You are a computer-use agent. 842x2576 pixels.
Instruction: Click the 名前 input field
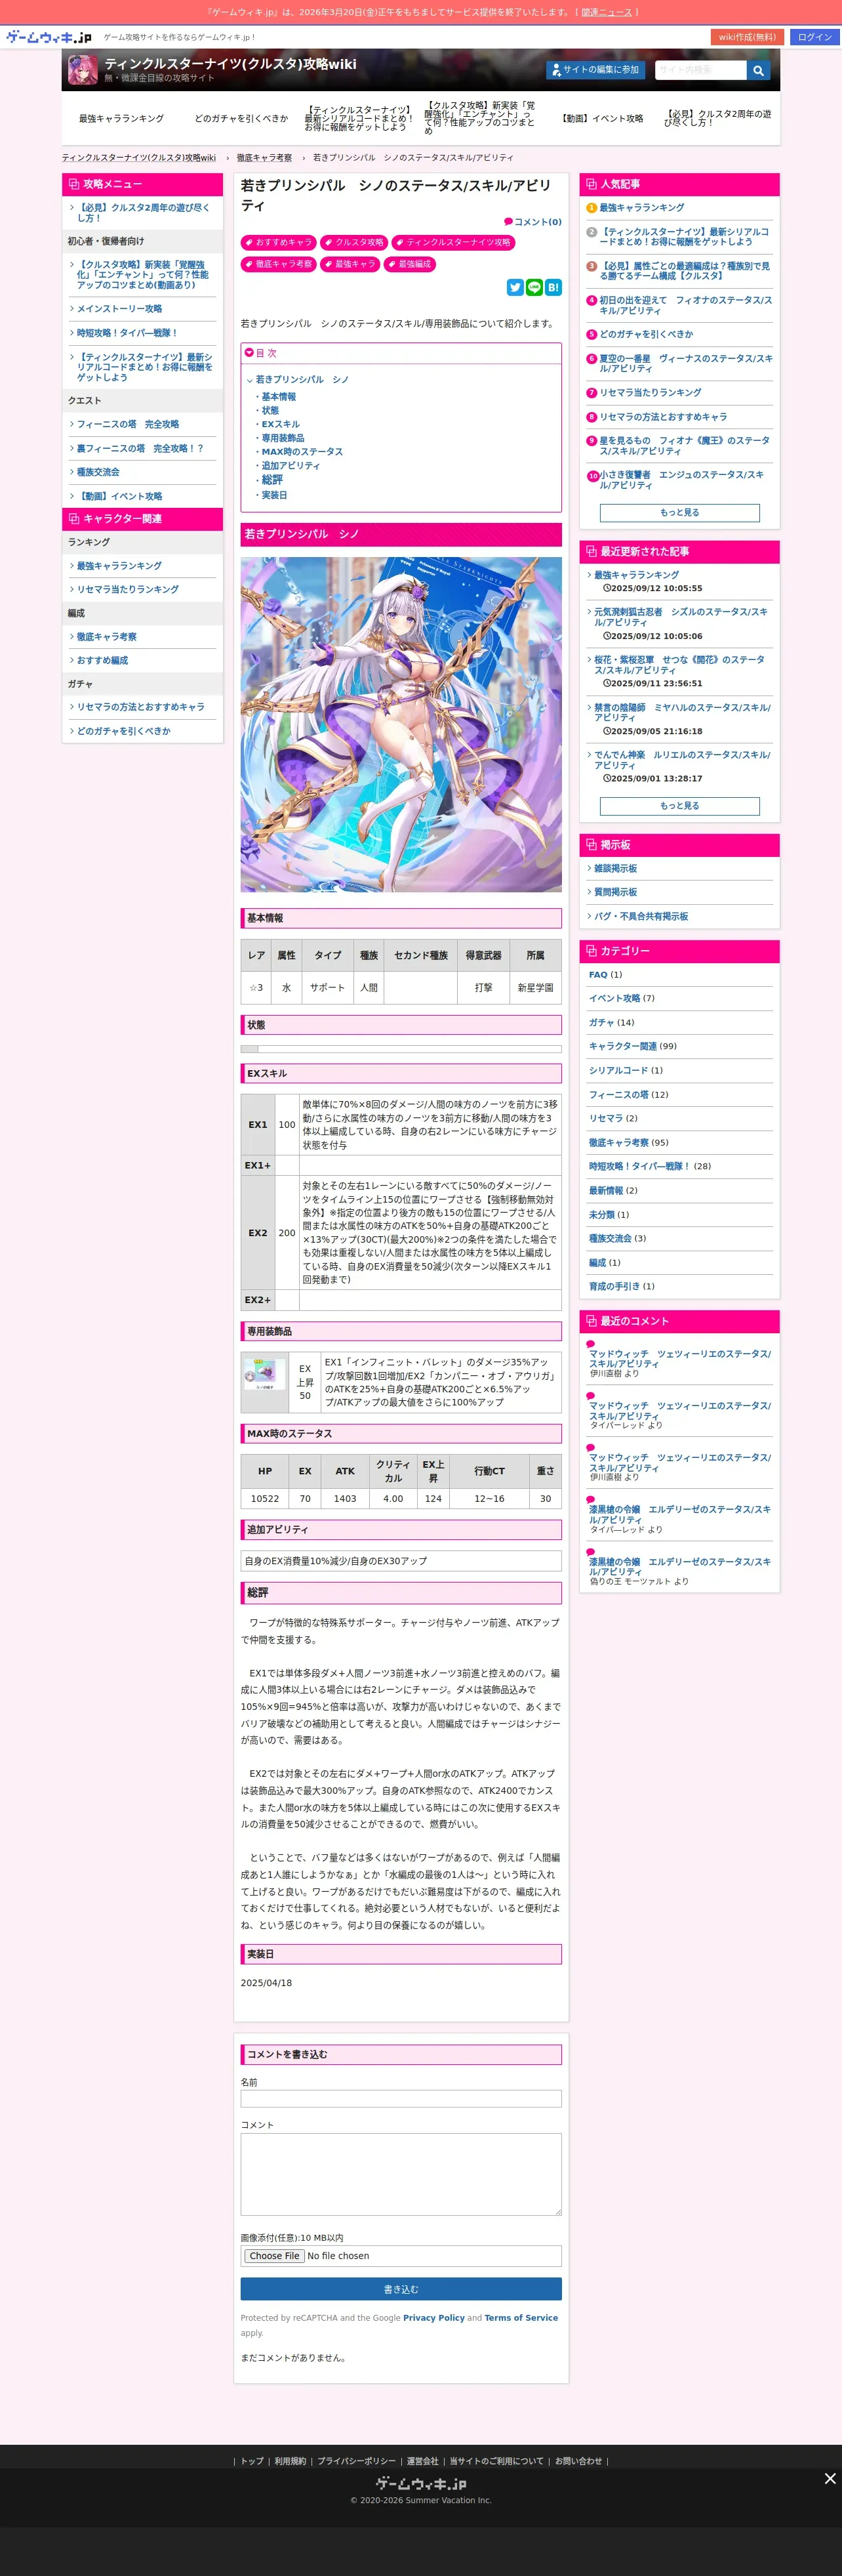coord(401,2099)
